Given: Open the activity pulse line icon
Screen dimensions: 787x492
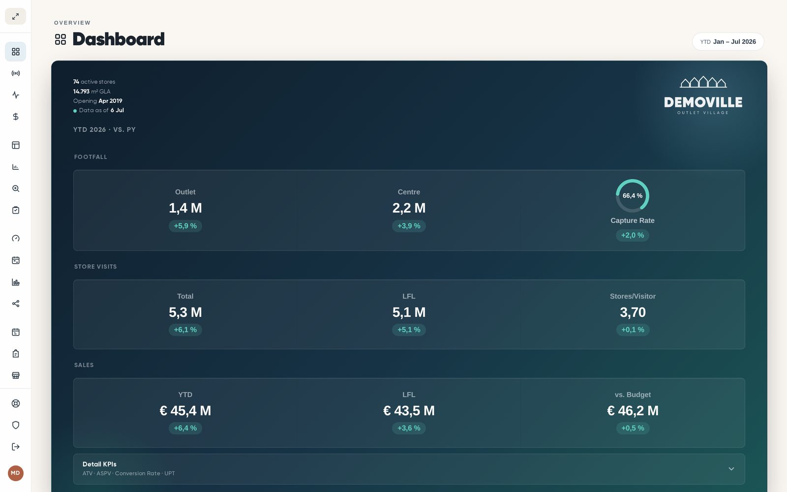Looking at the screenshot, I should 15,95.
